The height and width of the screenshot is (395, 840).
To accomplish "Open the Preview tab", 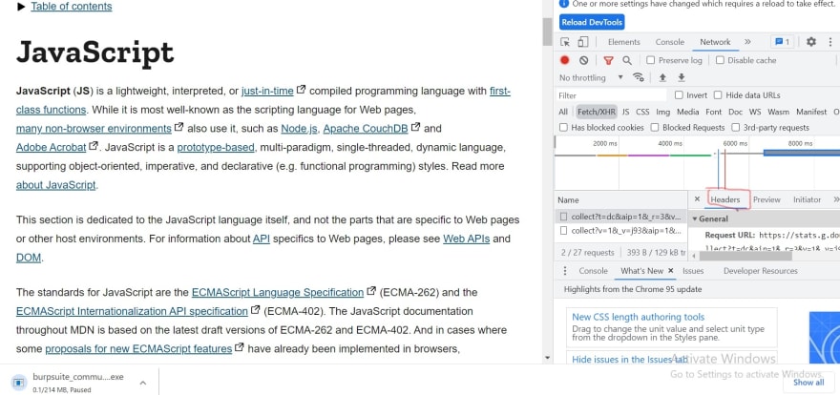I will click(766, 199).
